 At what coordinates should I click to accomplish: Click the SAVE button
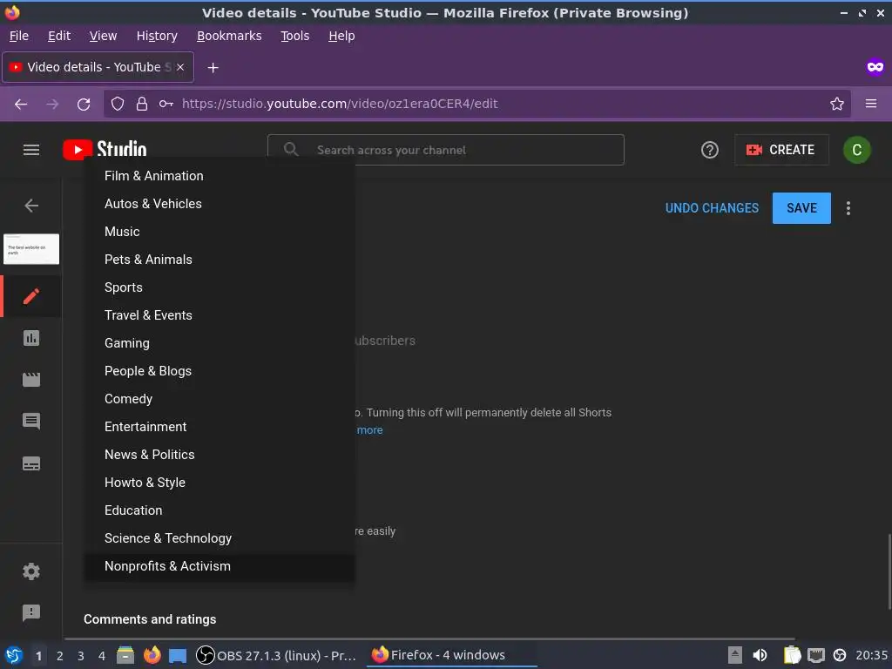tap(801, 208)
